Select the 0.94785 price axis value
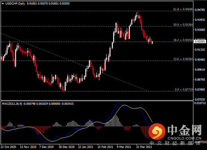The height and width of the screenshot is (150, 207). point(200,10)
